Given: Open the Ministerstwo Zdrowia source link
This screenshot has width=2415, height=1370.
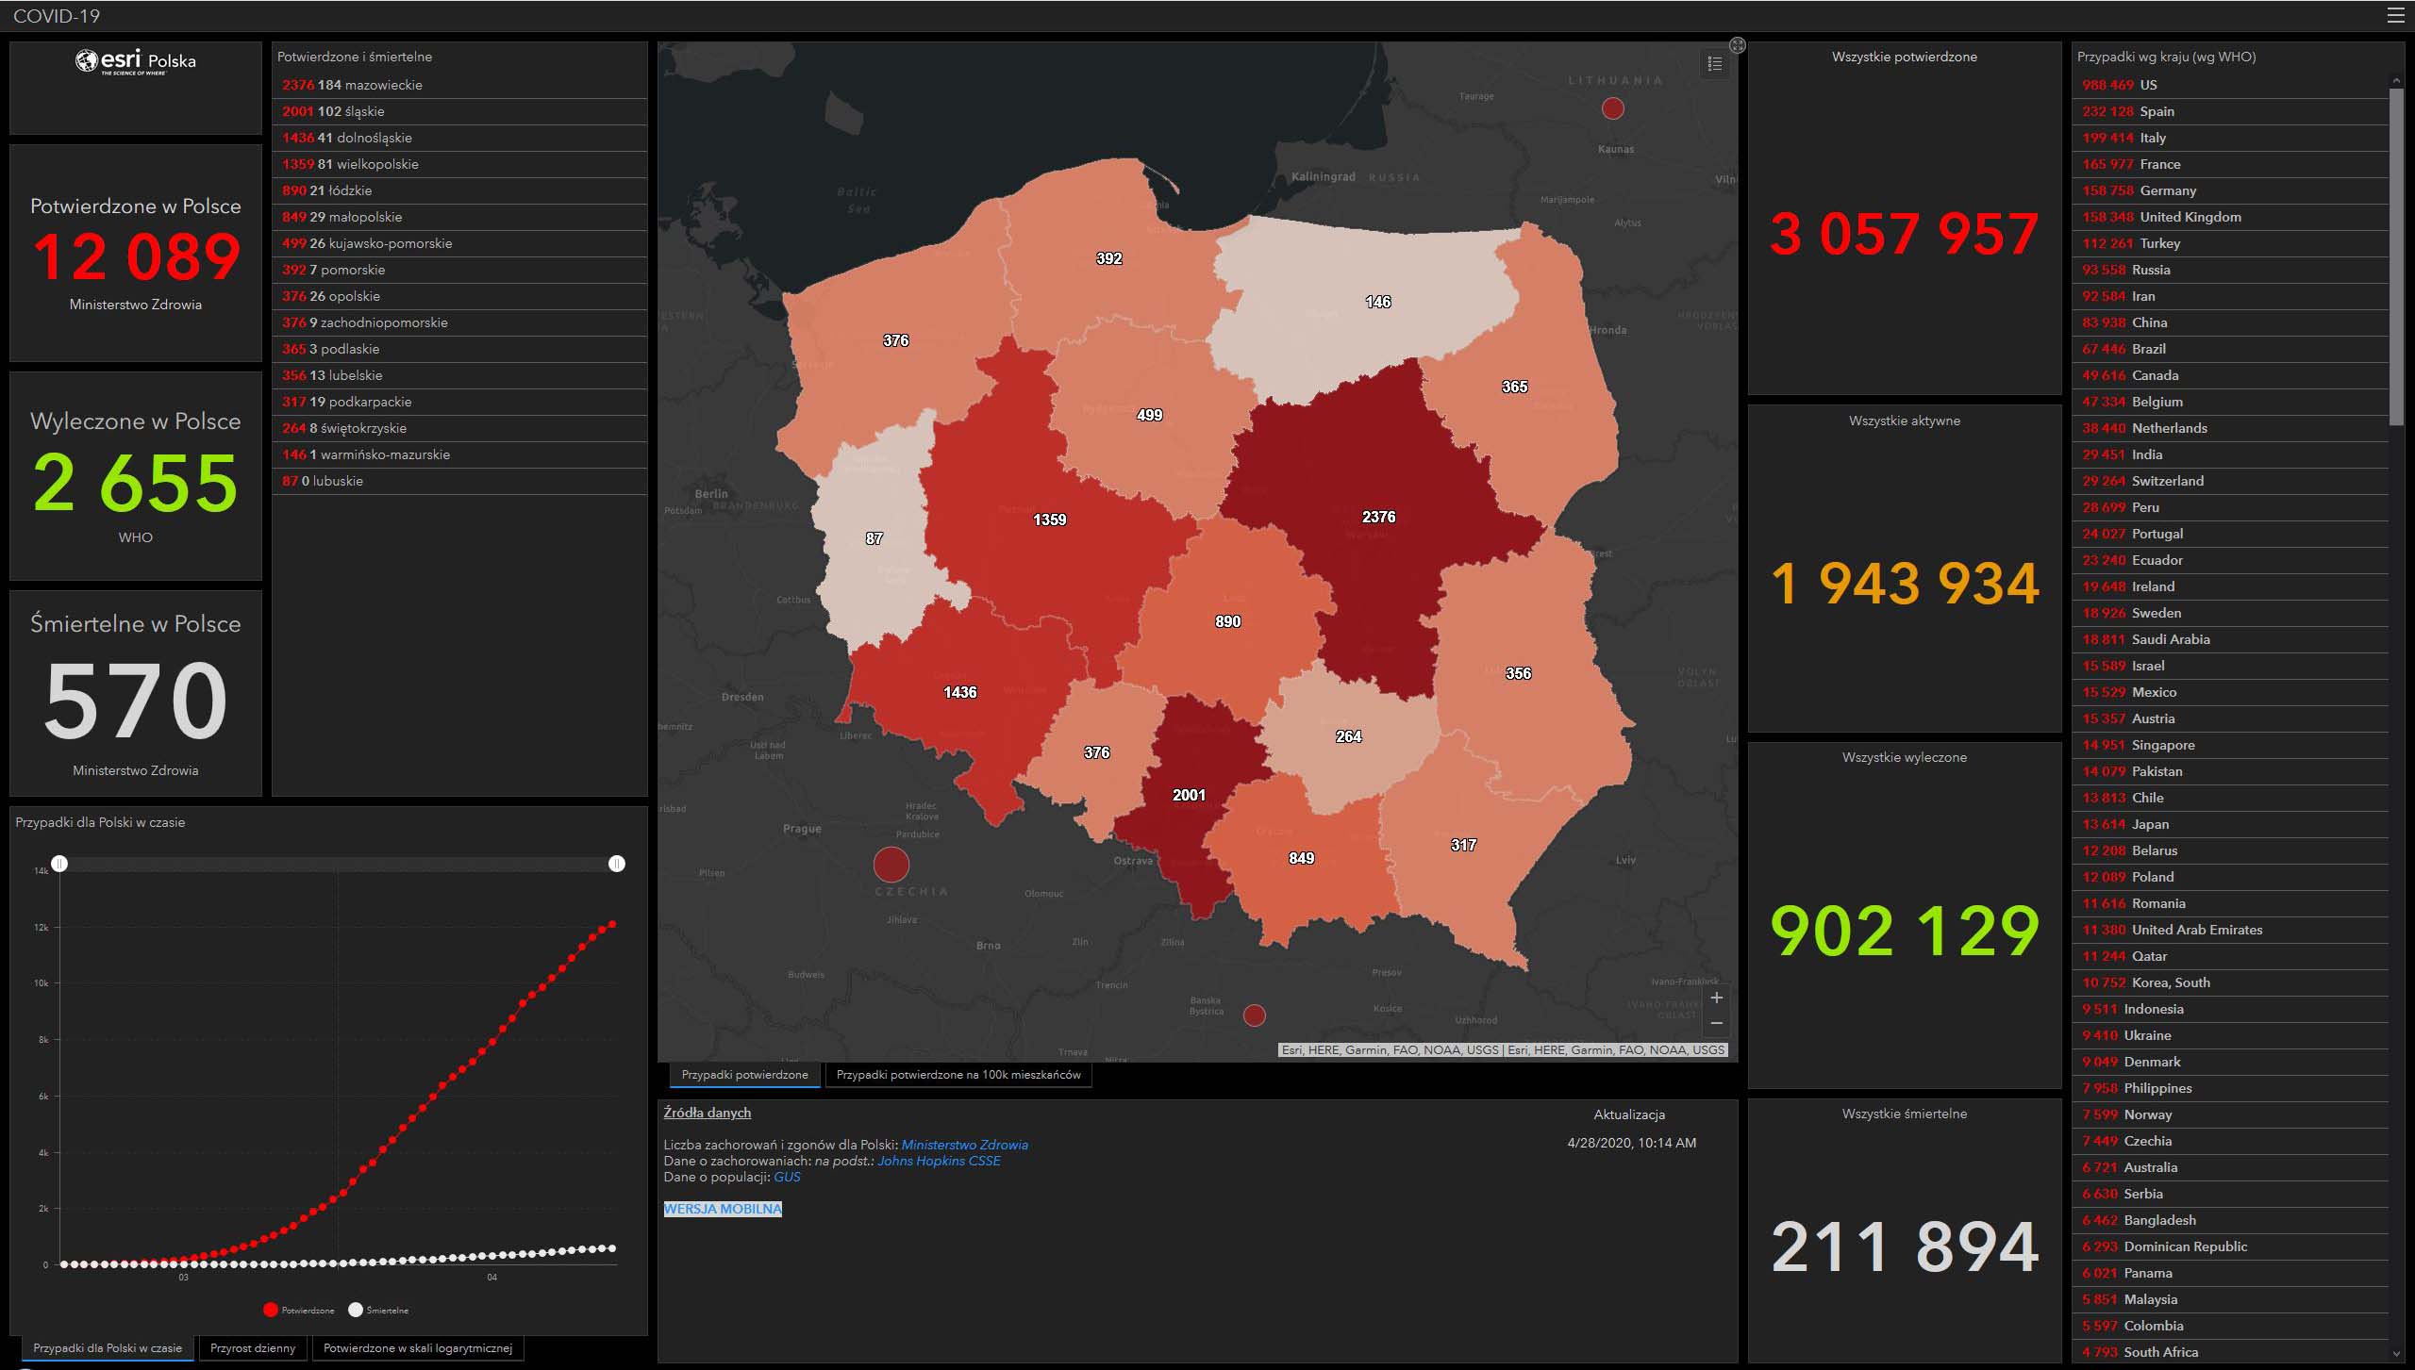Looking at the screenshot, I should (964, 1145).
